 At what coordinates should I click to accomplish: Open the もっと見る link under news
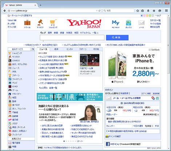click(x=43, y=88)
